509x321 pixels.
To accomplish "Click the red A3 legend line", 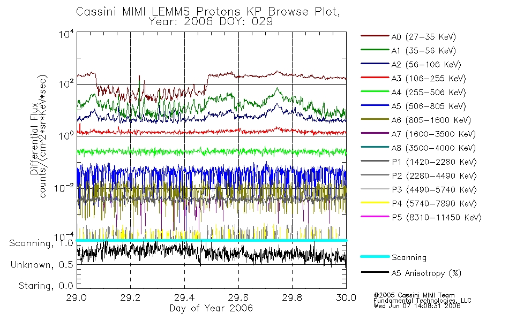I will tap(375, 78).
